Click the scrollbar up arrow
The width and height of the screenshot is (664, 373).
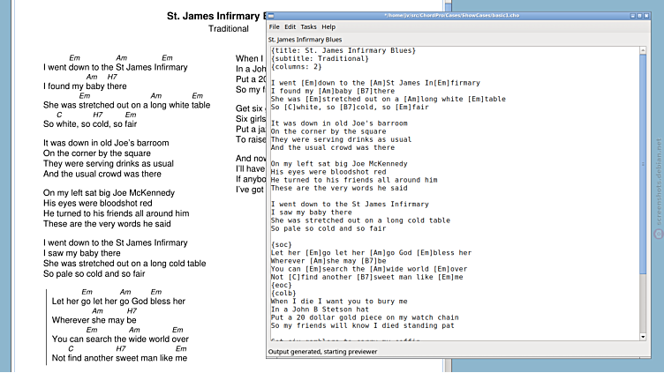tap(643, 50)
